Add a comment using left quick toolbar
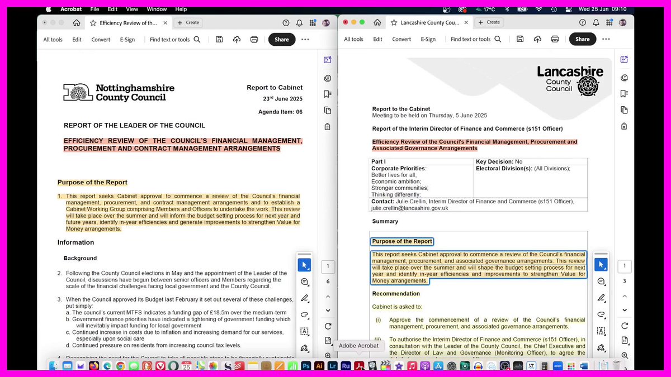671x377 pixels. point(305,281)
